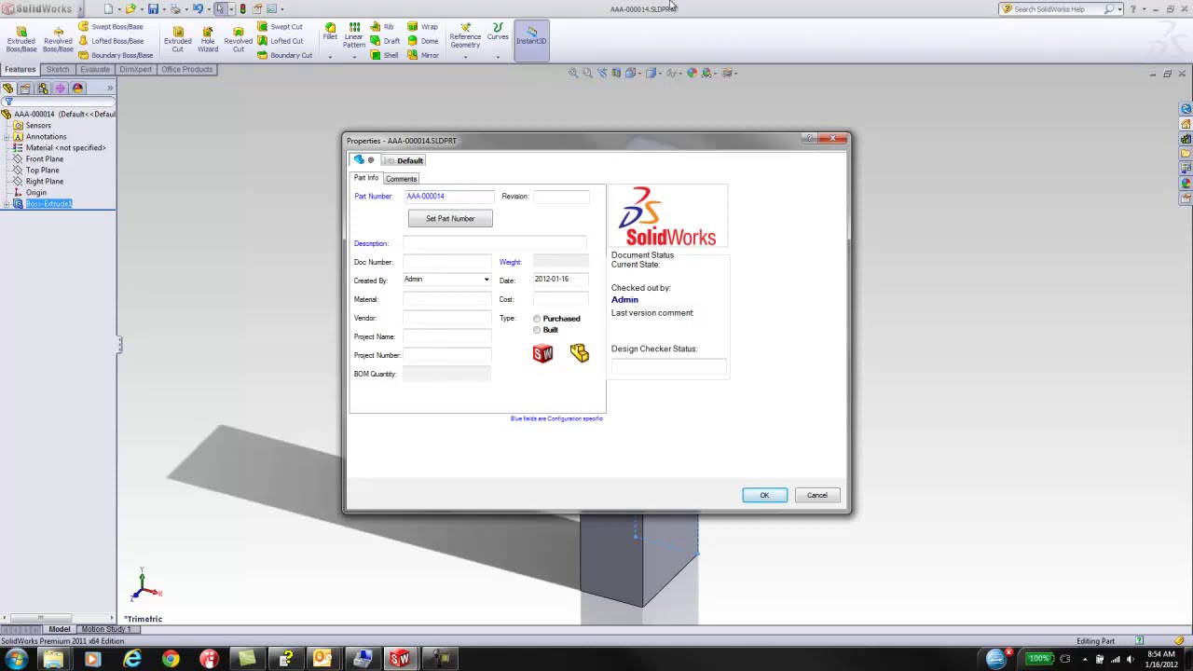Switch to Motion Study 1 tab

click(x=105, y=629)
